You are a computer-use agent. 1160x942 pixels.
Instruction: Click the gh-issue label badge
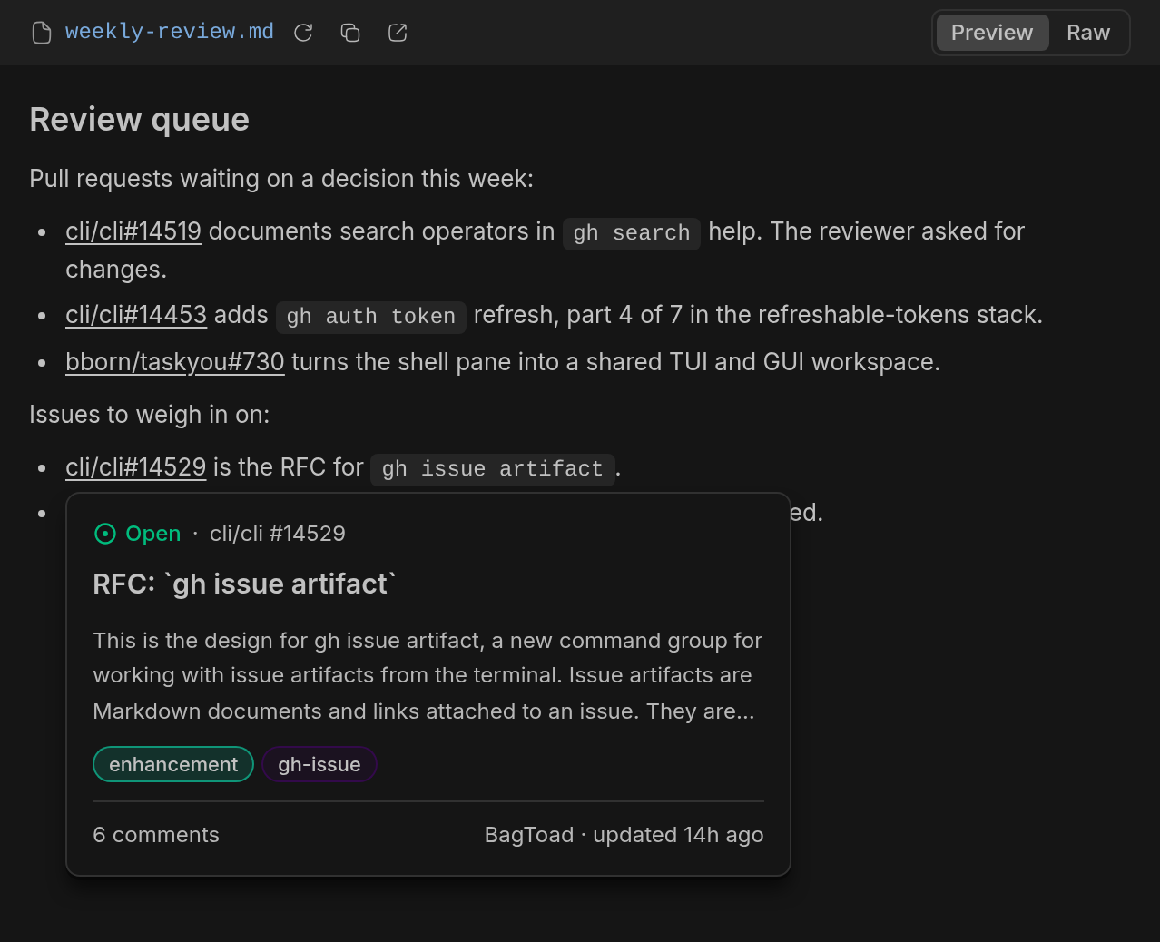(x=319, y=764)
